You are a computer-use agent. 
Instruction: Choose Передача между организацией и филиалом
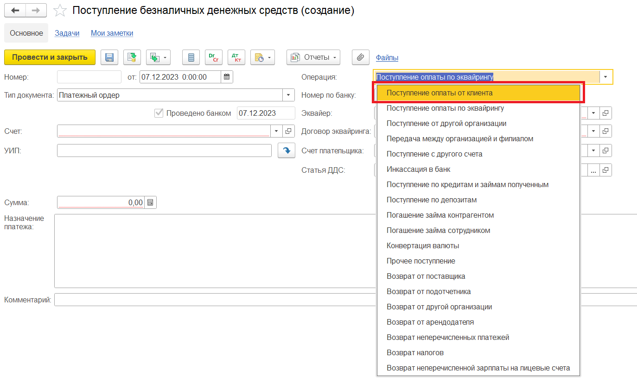(478, 139)
